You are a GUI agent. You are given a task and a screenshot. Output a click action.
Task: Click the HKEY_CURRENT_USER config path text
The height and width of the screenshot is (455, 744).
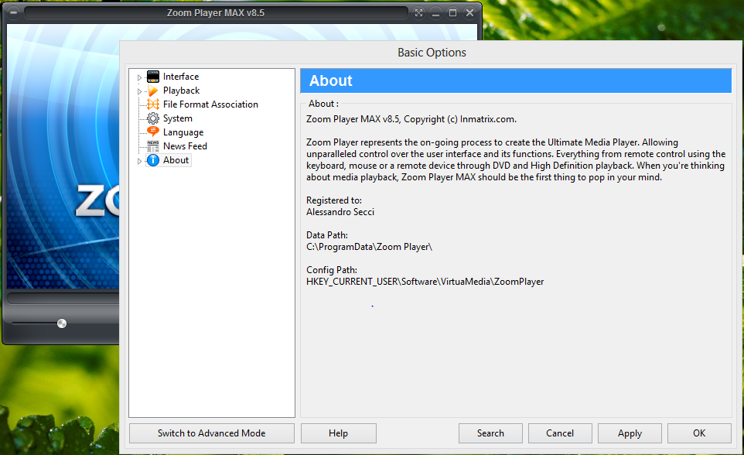(425, 282)
